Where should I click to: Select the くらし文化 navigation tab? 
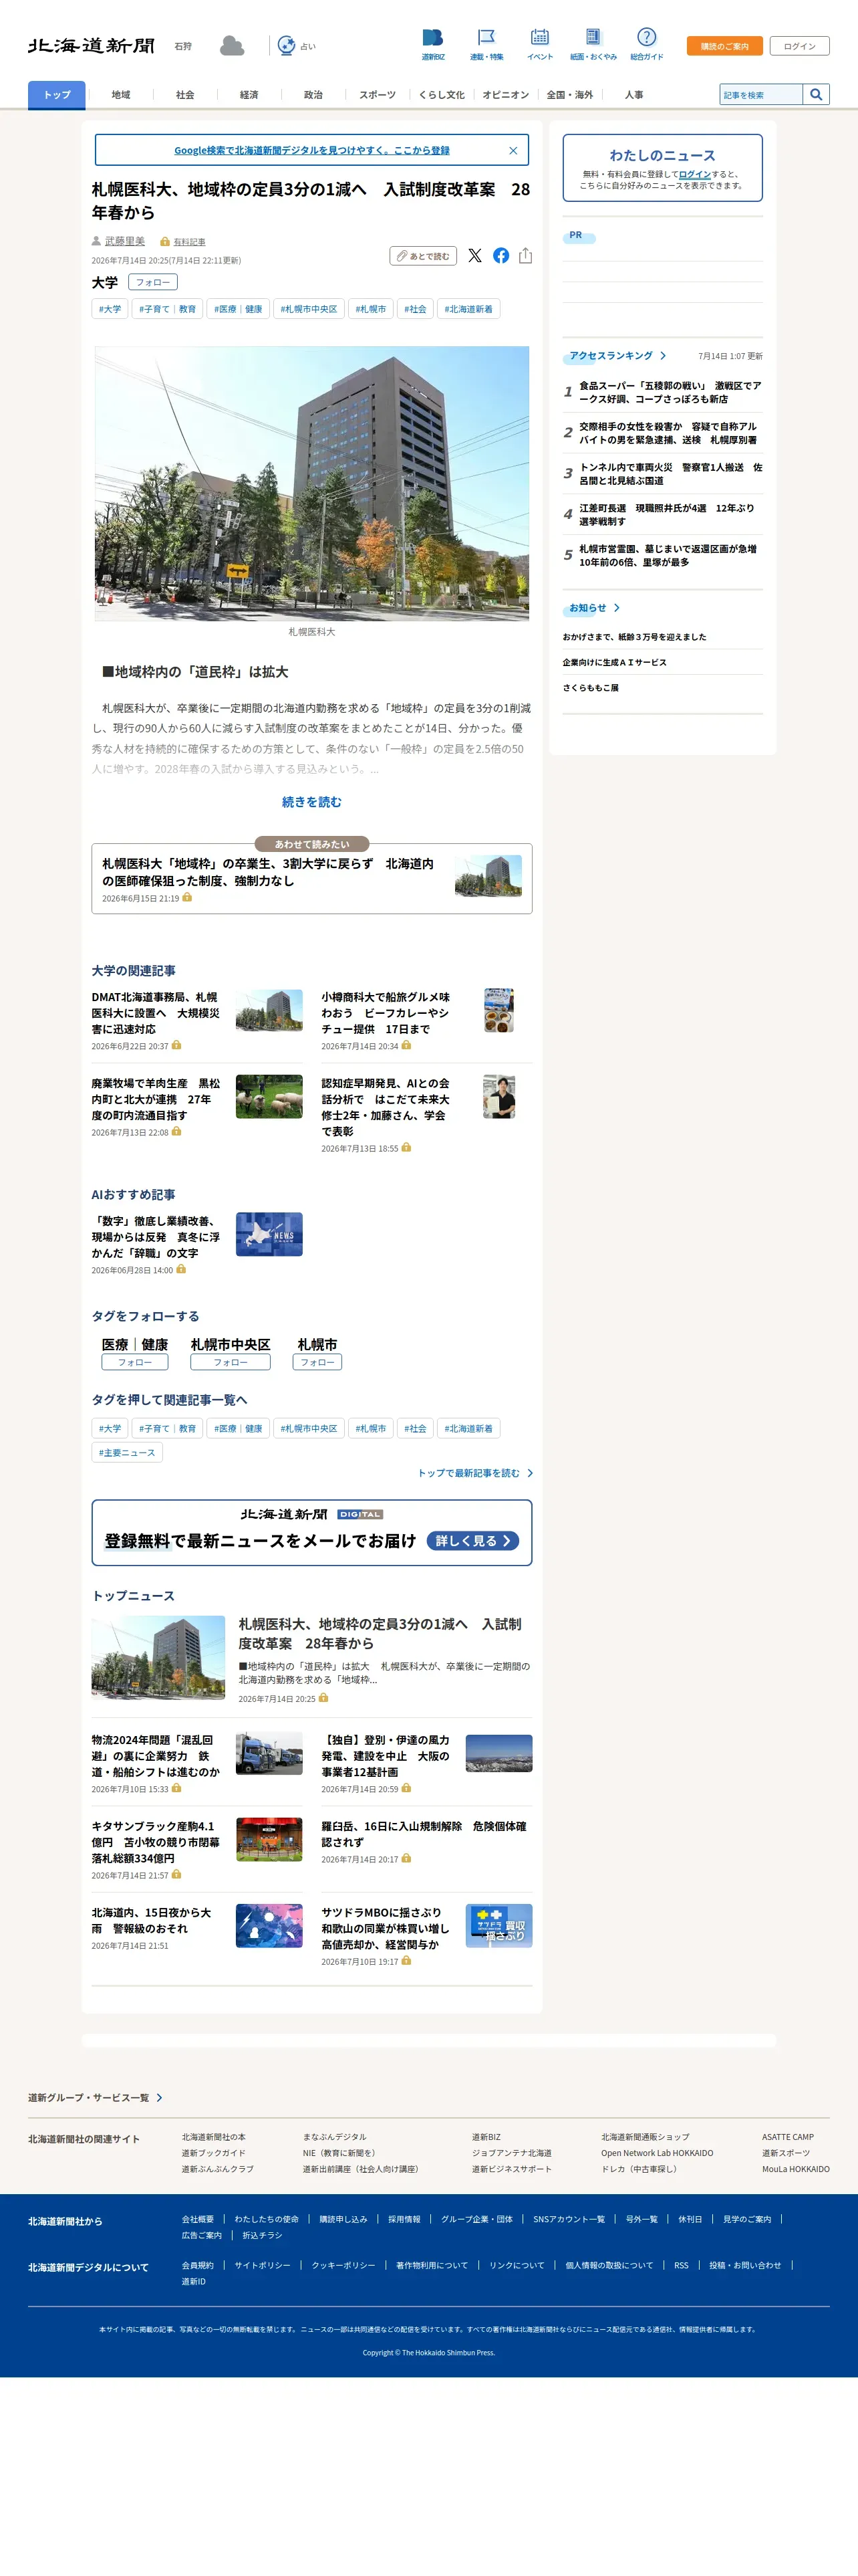(442, 95)
